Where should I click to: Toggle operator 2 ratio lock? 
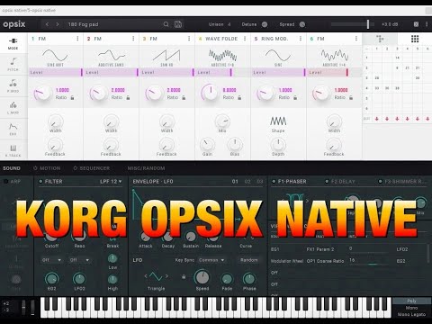click(x=128, y=98)
